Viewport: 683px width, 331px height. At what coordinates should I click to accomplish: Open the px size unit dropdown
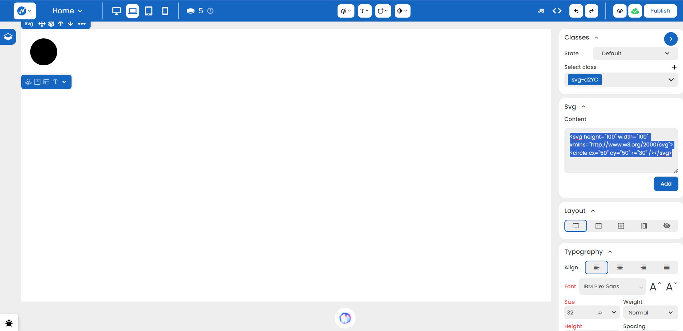coord(607,313)
